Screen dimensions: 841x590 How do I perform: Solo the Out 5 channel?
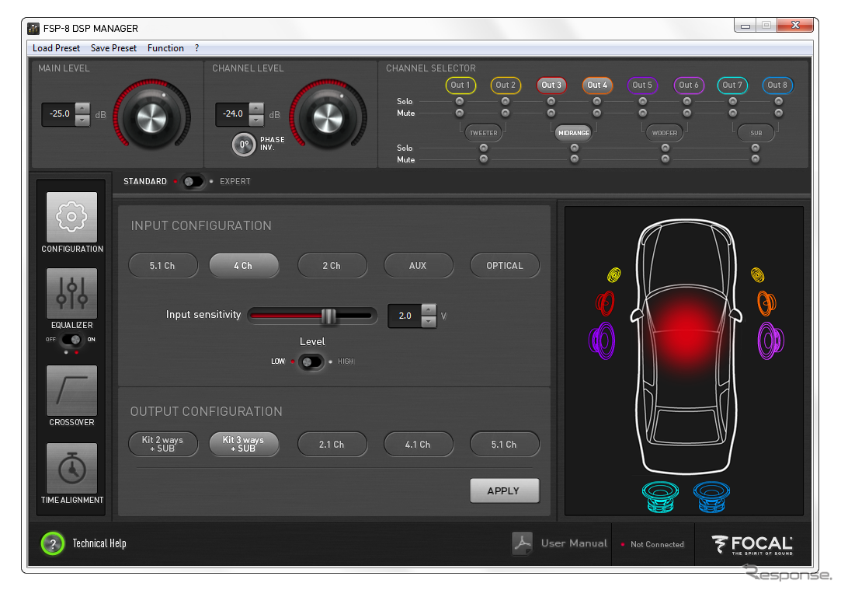pos(642,101)
